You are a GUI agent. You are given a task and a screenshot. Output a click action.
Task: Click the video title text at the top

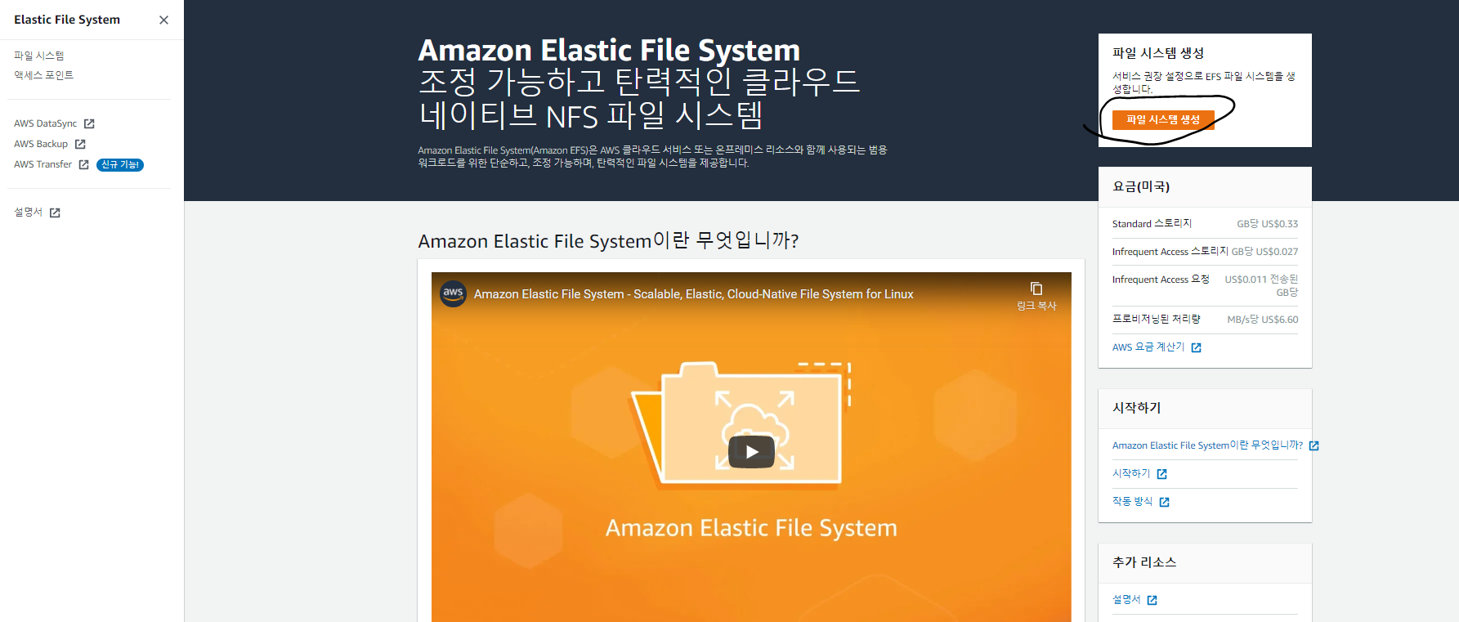tap(693, 294)
